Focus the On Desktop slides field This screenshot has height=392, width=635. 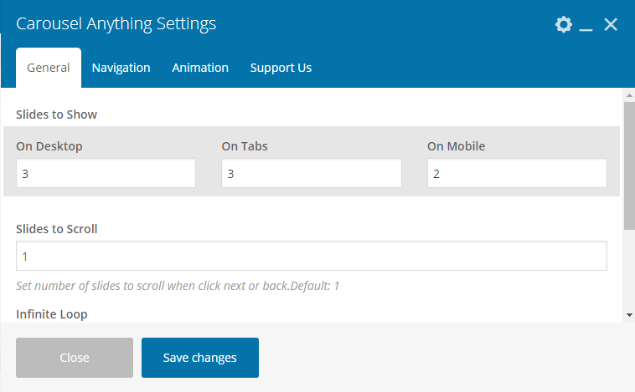coord(106,174)
